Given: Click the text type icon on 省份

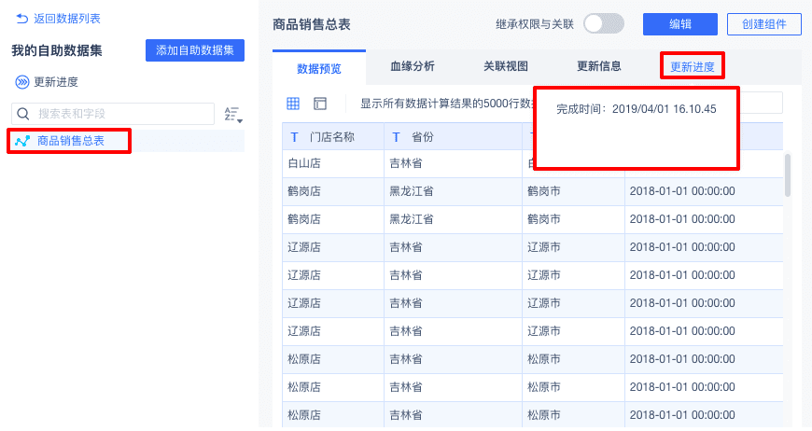Looking at the screenshot, I should pos(396,137).
